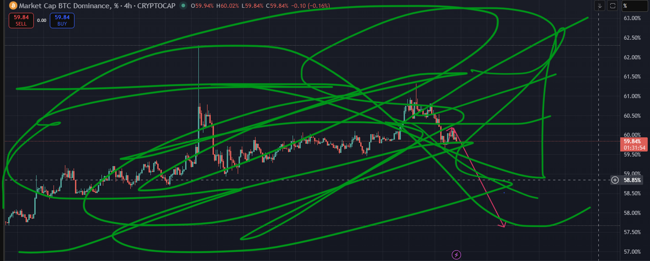Click the fullscreen frame icon

[613, 5]
